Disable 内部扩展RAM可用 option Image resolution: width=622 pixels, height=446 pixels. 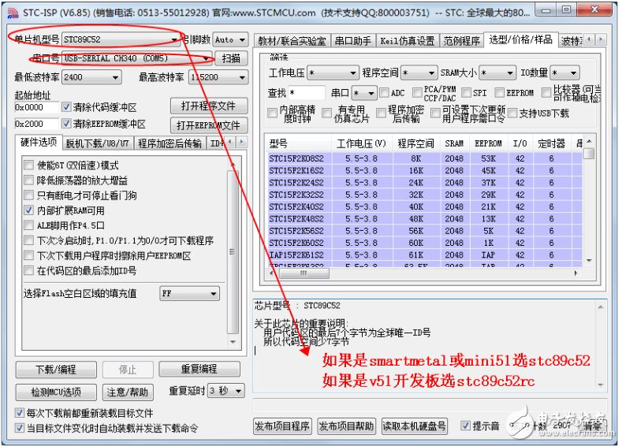point(28,210)
